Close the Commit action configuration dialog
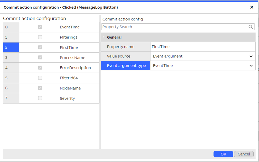Screen dimensions: 259x162 [252, 7]
